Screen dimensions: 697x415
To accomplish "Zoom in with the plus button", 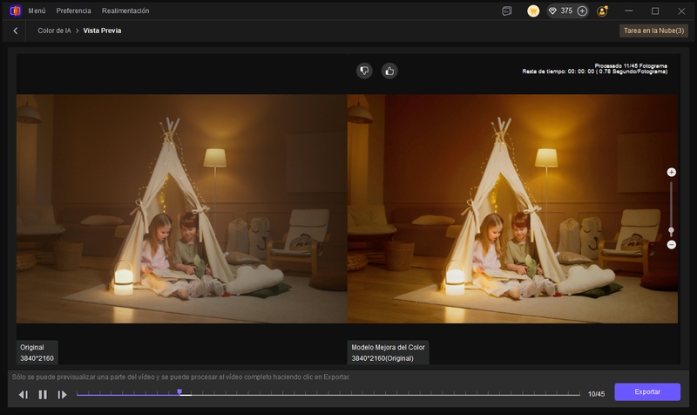I will pos(671,173).
